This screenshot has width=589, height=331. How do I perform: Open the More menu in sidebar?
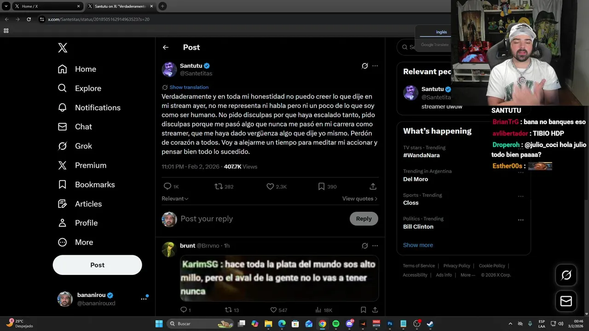[75, 242]
